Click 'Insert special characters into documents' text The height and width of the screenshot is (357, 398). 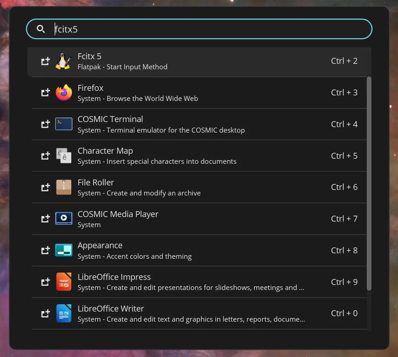[171, 162]
